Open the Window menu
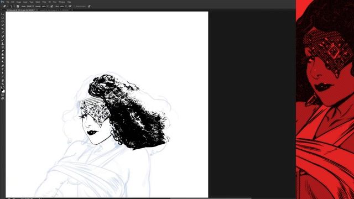The image size is (354, 199). coord(62,2)
